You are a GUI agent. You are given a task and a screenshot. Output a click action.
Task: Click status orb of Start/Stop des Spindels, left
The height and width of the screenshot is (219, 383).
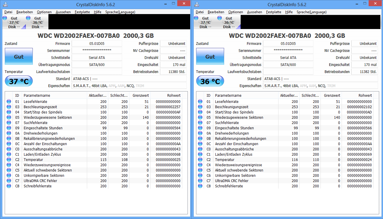pyautogui.click(x=9, y=112)
